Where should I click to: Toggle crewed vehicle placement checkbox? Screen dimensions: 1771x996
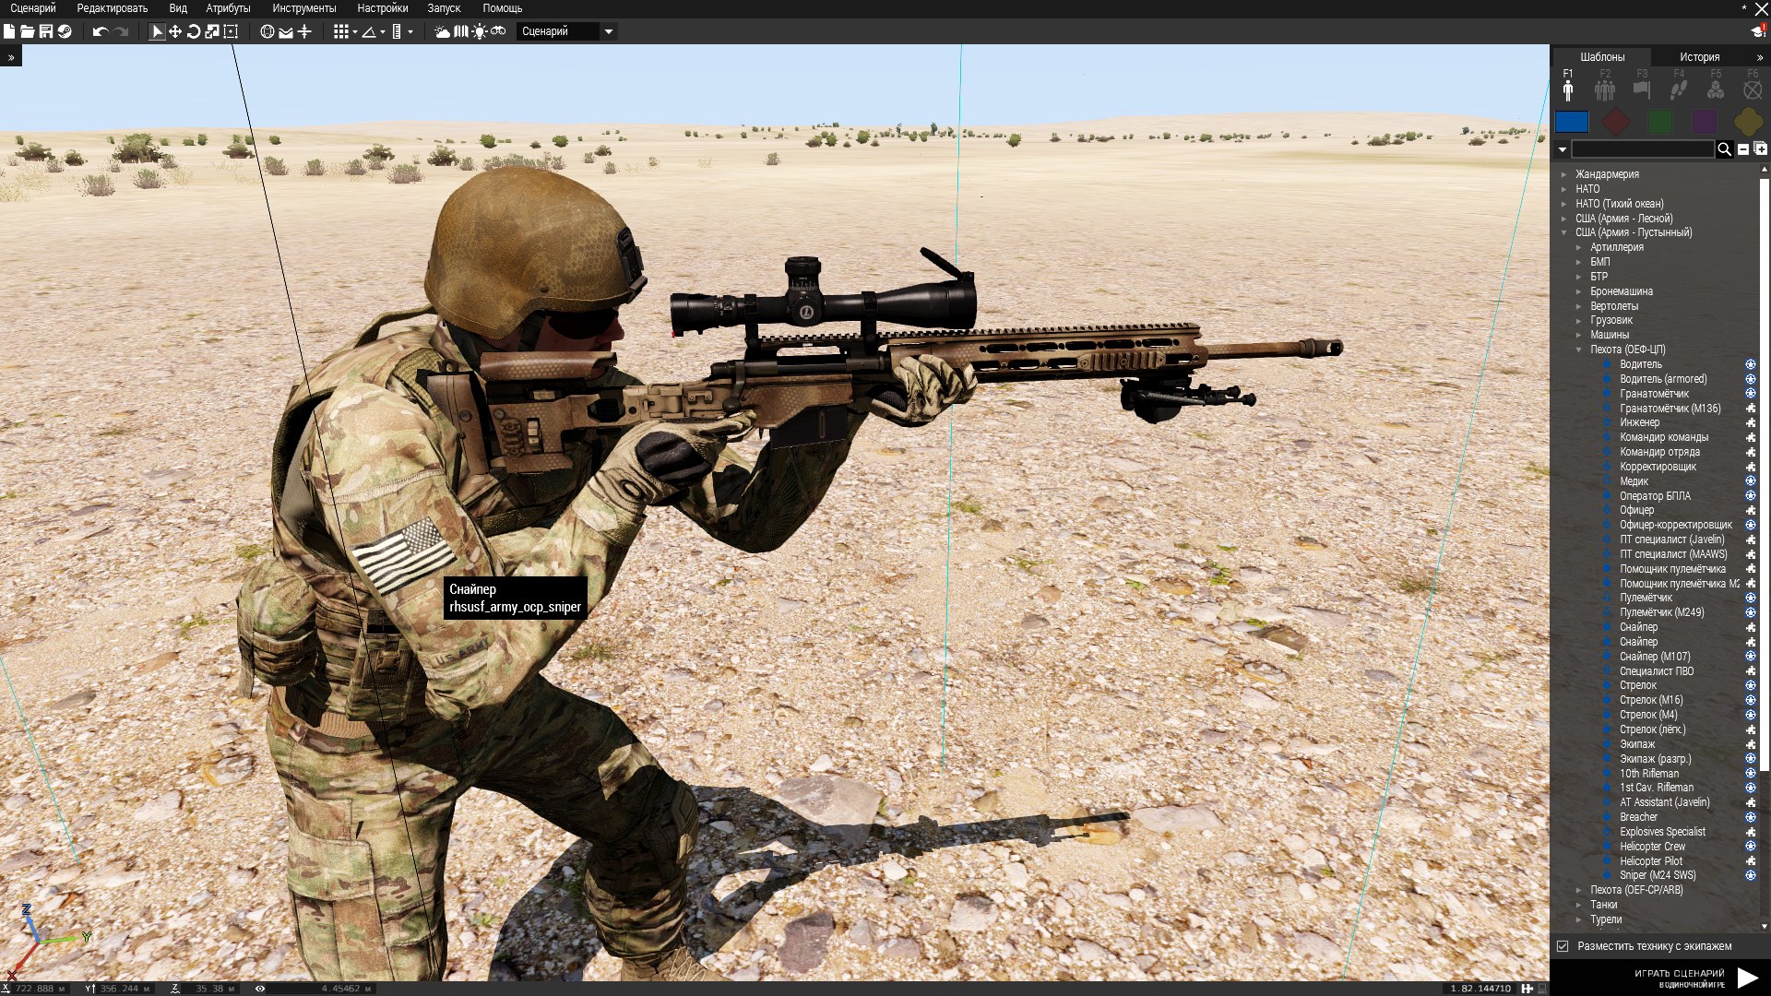point(1563,946)
